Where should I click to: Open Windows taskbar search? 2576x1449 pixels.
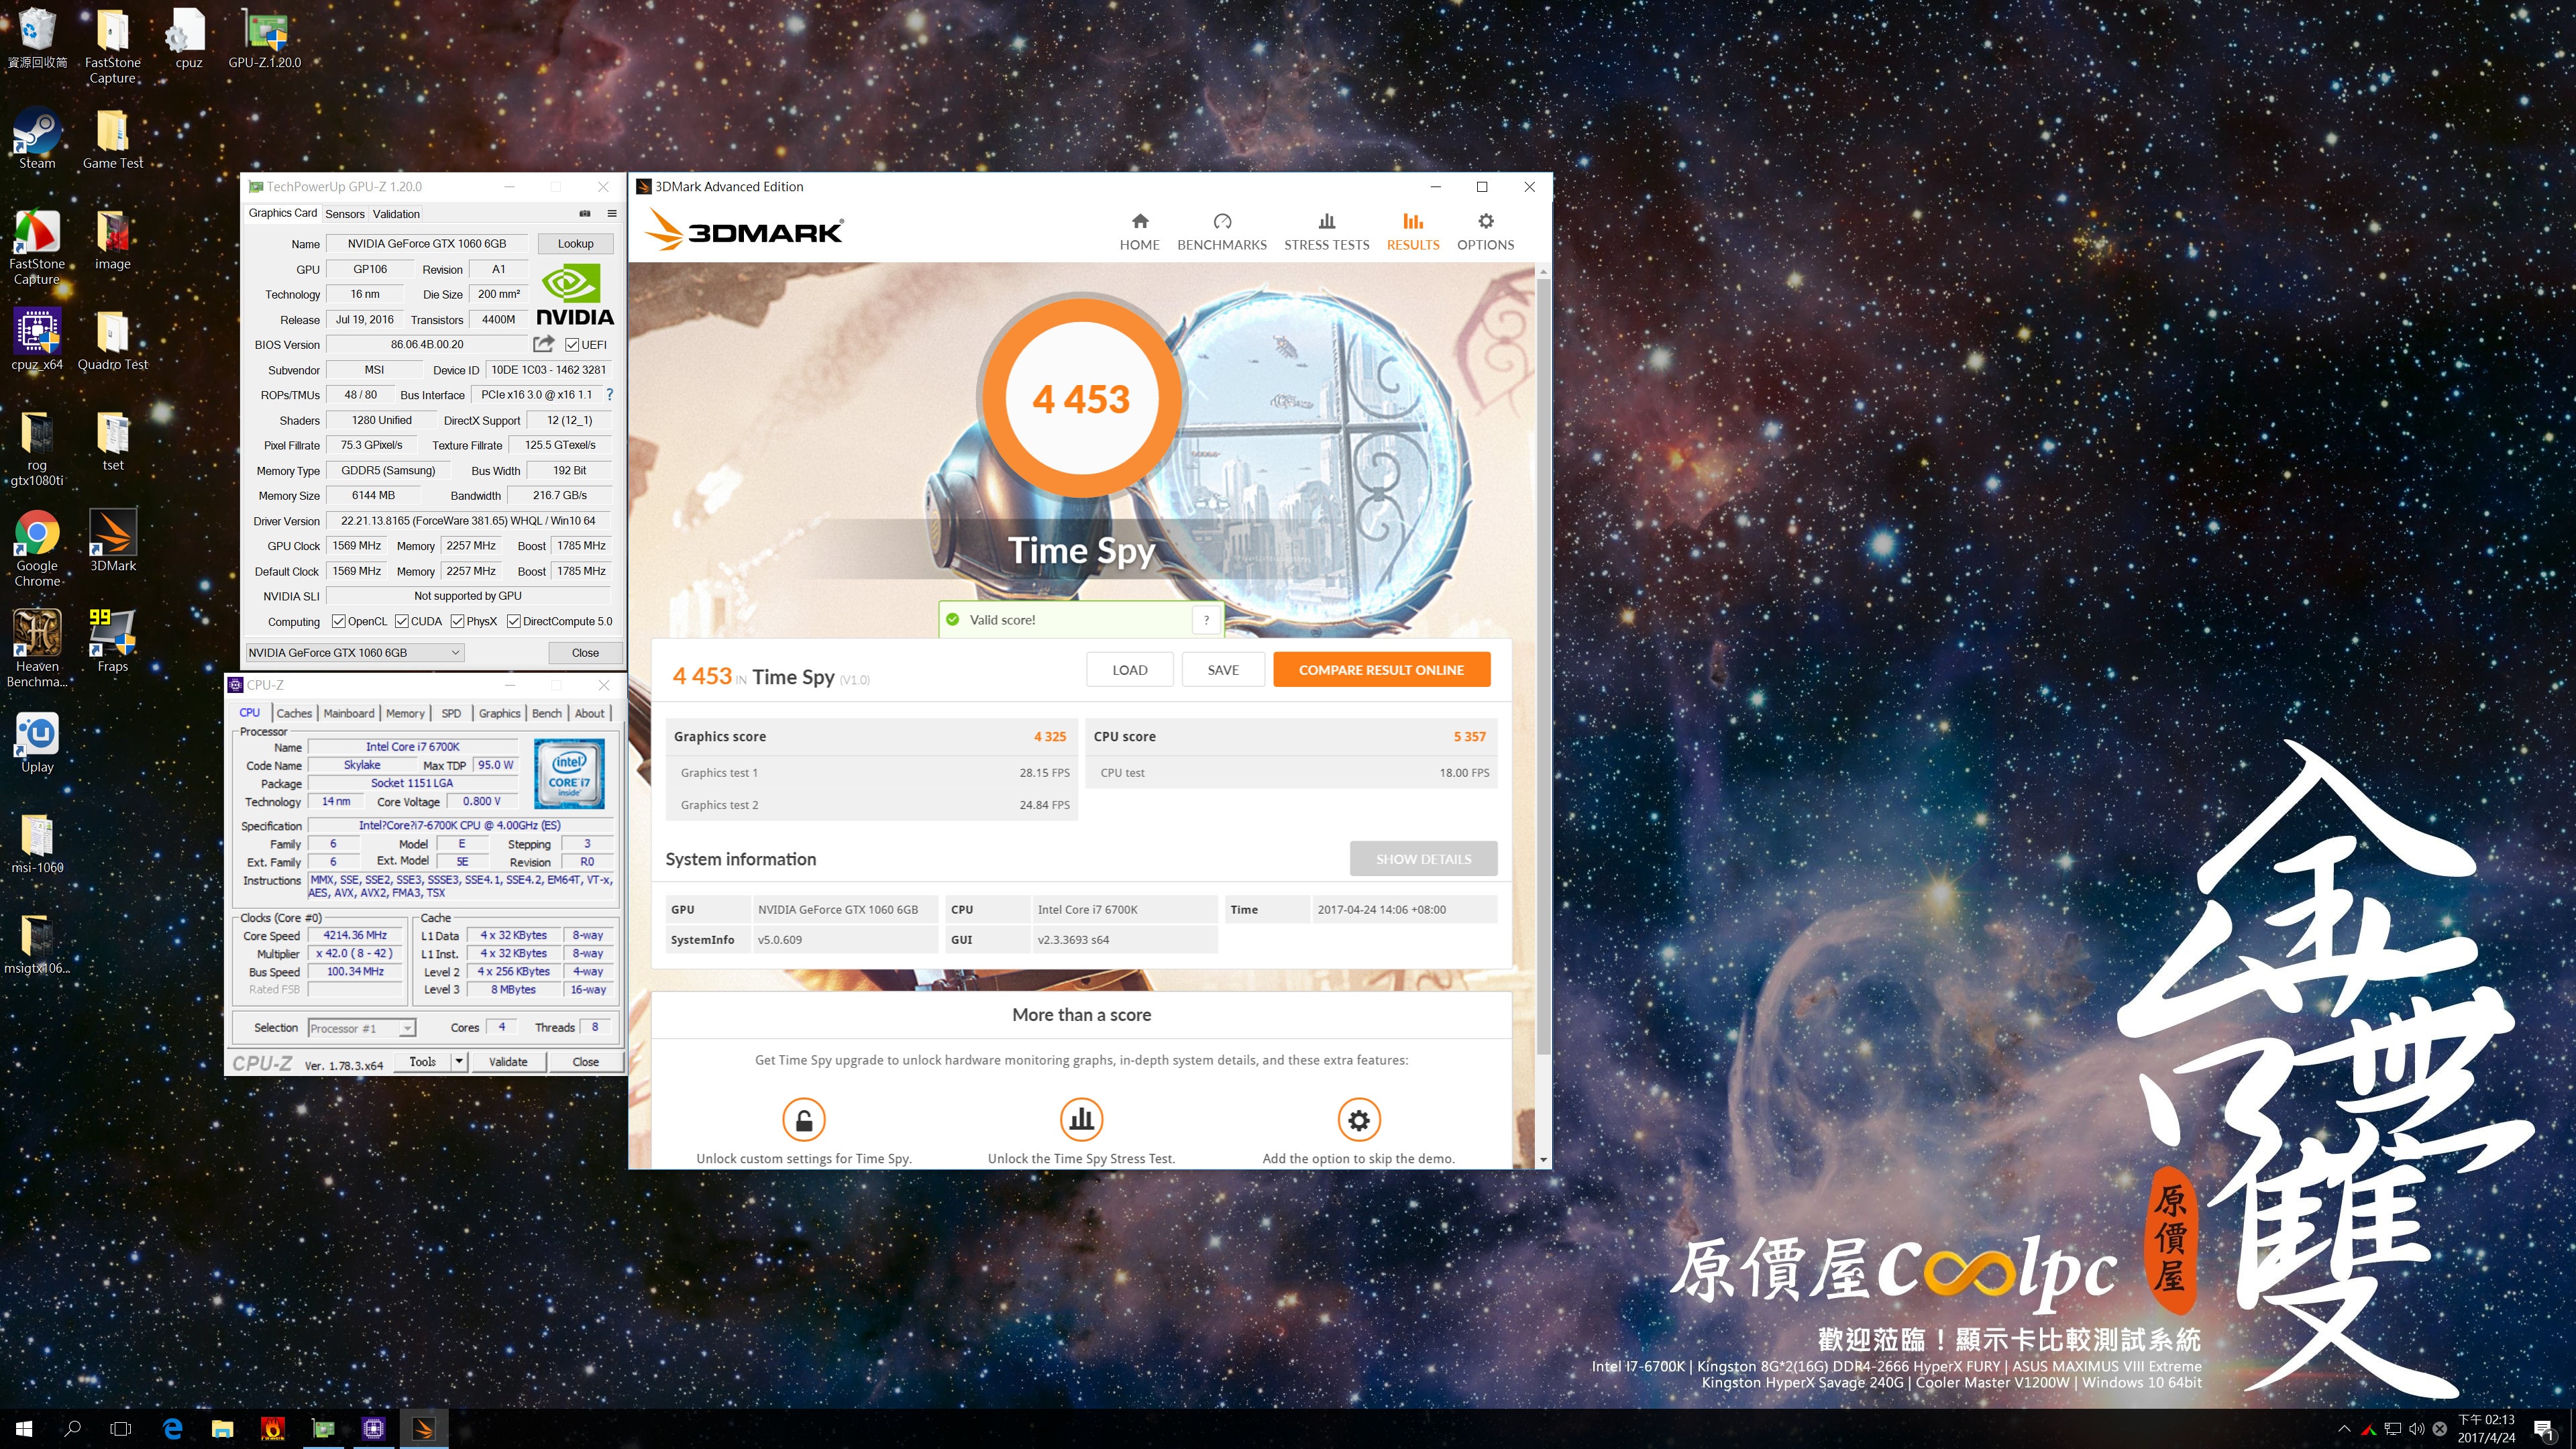tap(72, 1429)
